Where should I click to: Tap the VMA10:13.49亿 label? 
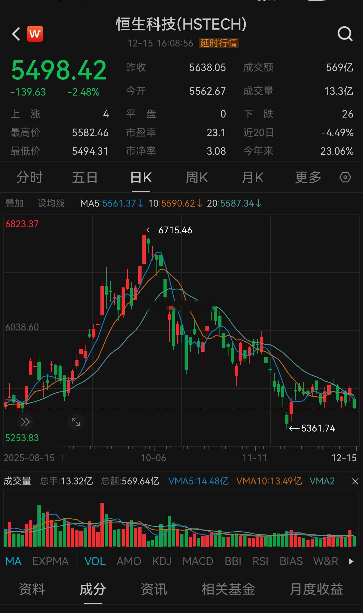(x=269, y=481)
